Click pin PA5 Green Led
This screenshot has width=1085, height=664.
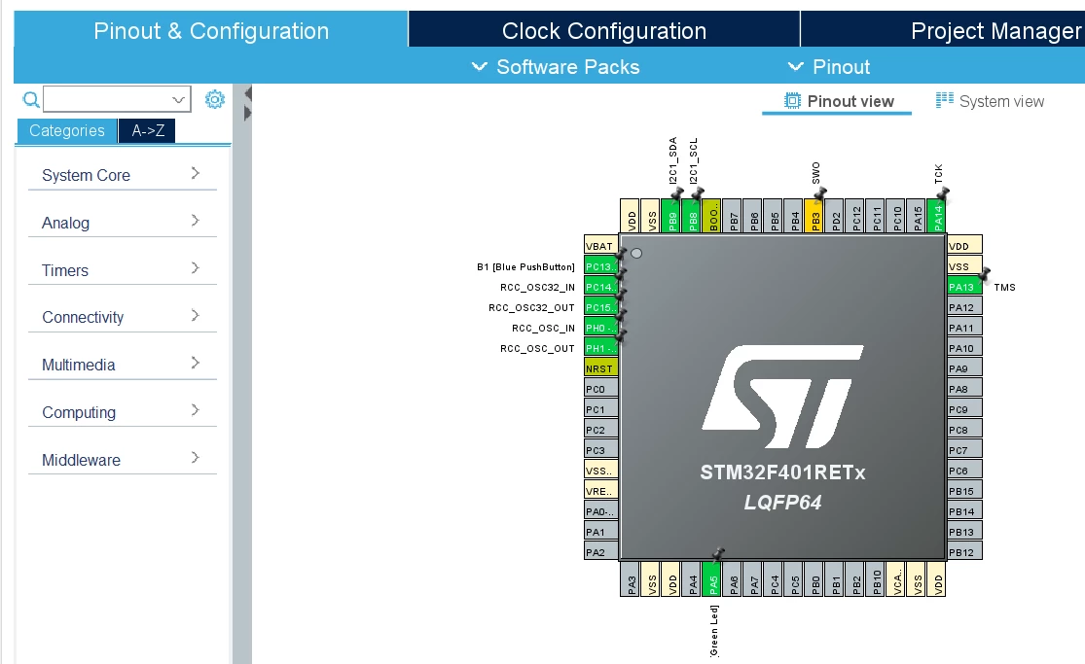point(711,578)
